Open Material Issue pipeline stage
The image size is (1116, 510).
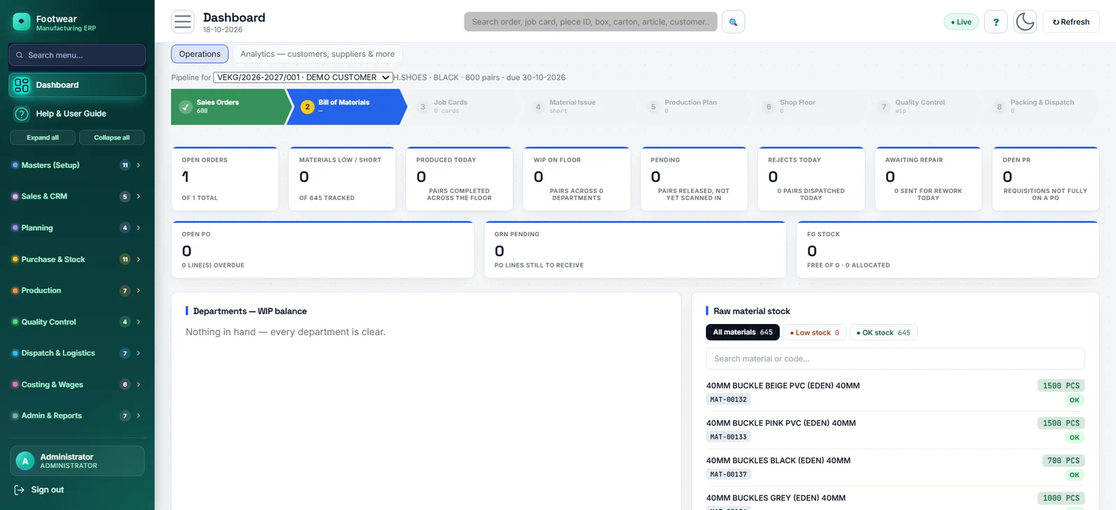click(x=577, y=107)
